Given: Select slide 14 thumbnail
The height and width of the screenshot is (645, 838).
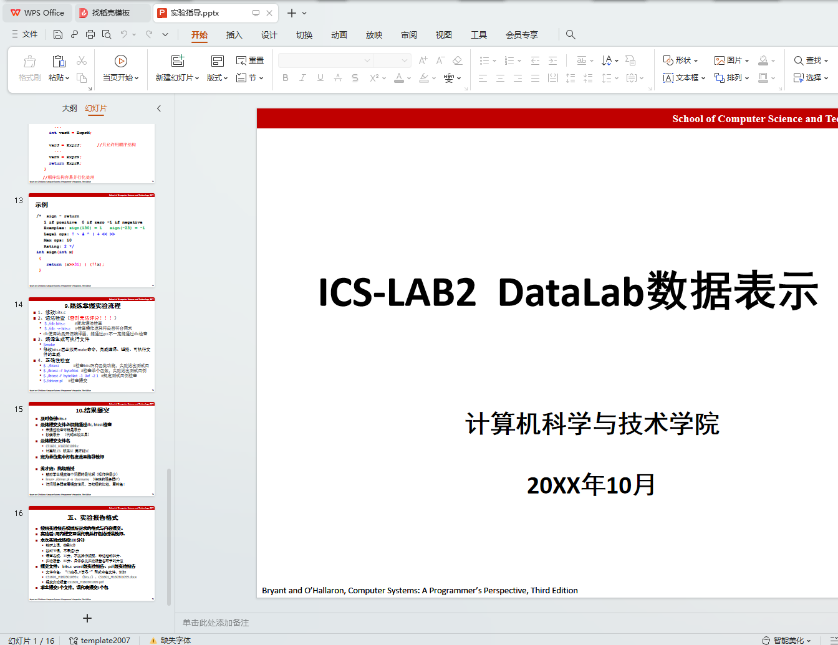Looking at the screenshot, I should coord(92,345).
